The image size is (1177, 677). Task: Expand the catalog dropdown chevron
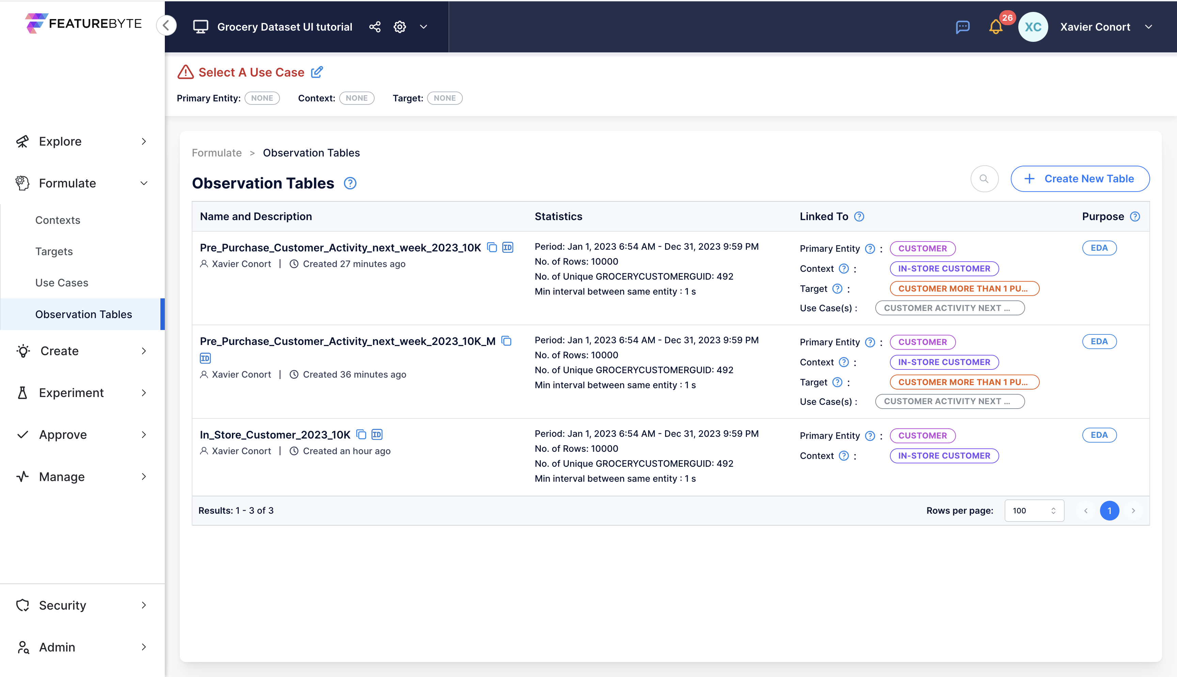point(424,27)
